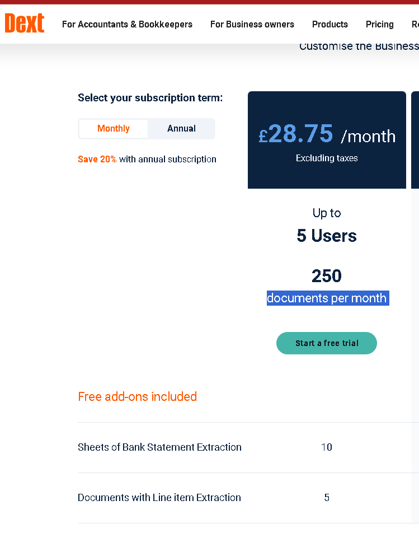The height and width of the screenshot is (538, 419).
Task: Click the 5 Users plan text
Action: (x=327, y=236)
